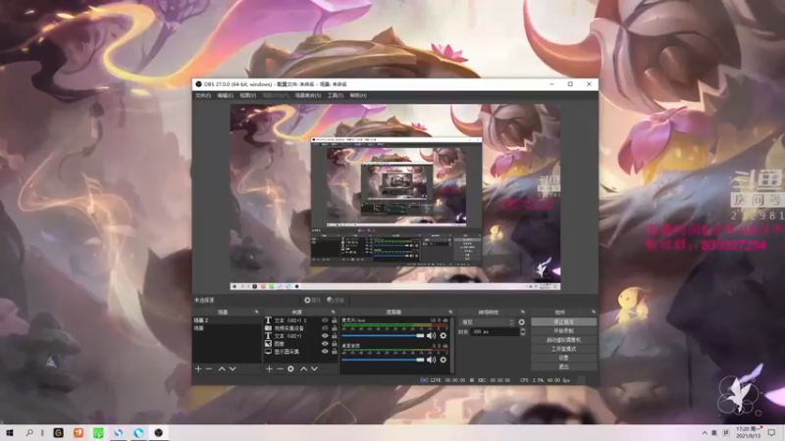The height and width of the screenshot is (441, 785).
Task: Move the selected scene down
Action: pos(233,369)
